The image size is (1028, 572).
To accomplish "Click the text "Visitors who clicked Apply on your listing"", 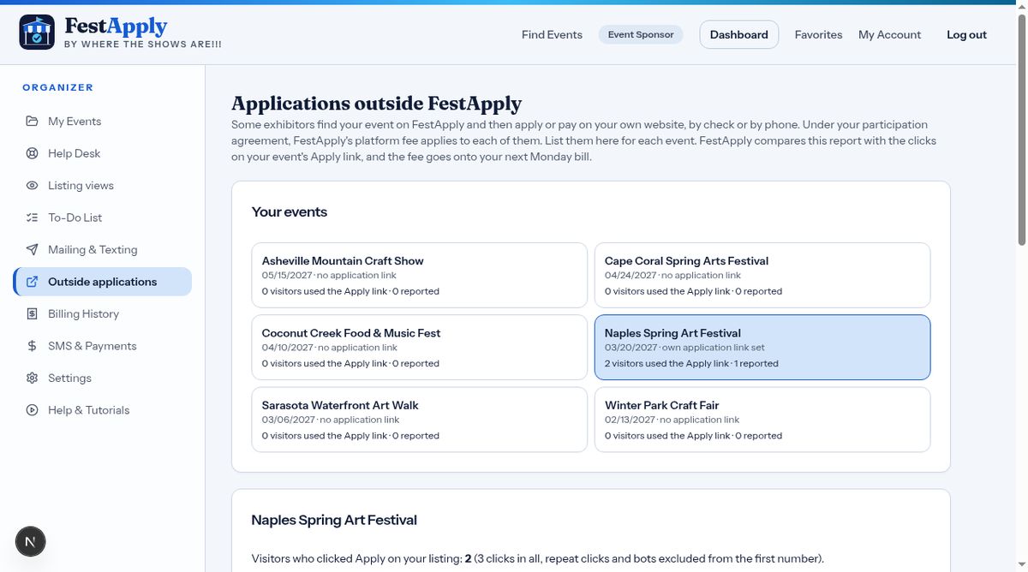I will point(356,558).
